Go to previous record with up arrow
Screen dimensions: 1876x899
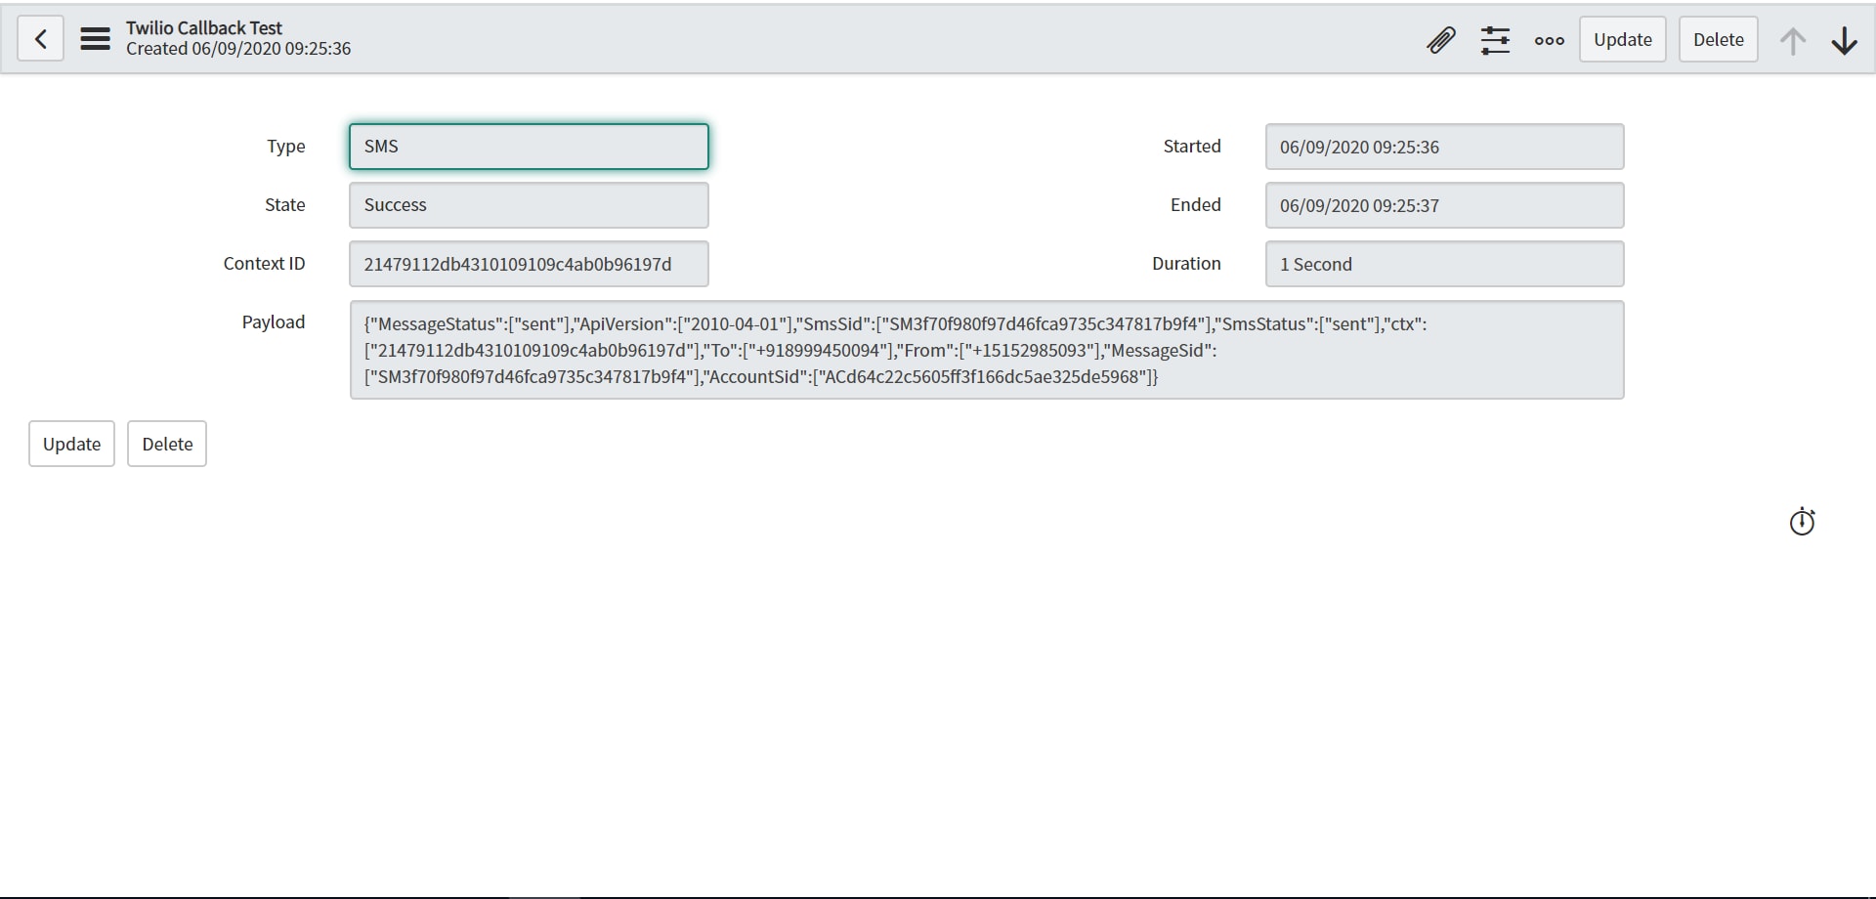1792,40
